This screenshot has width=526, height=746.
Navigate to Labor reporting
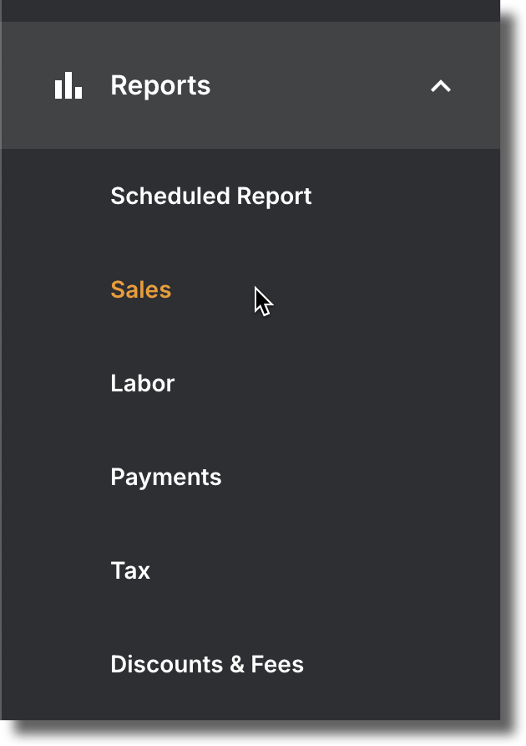tap(143, 384)
